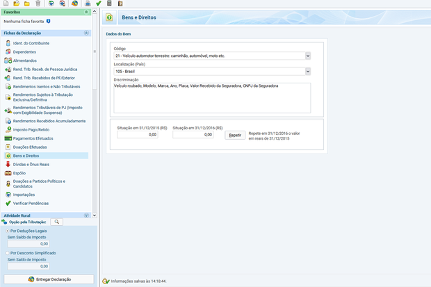Image resolution: width=431 pixels, height=287 pixels.
Task: Select Por Desconto Simplificado radio option
Action: pos(8,253)
